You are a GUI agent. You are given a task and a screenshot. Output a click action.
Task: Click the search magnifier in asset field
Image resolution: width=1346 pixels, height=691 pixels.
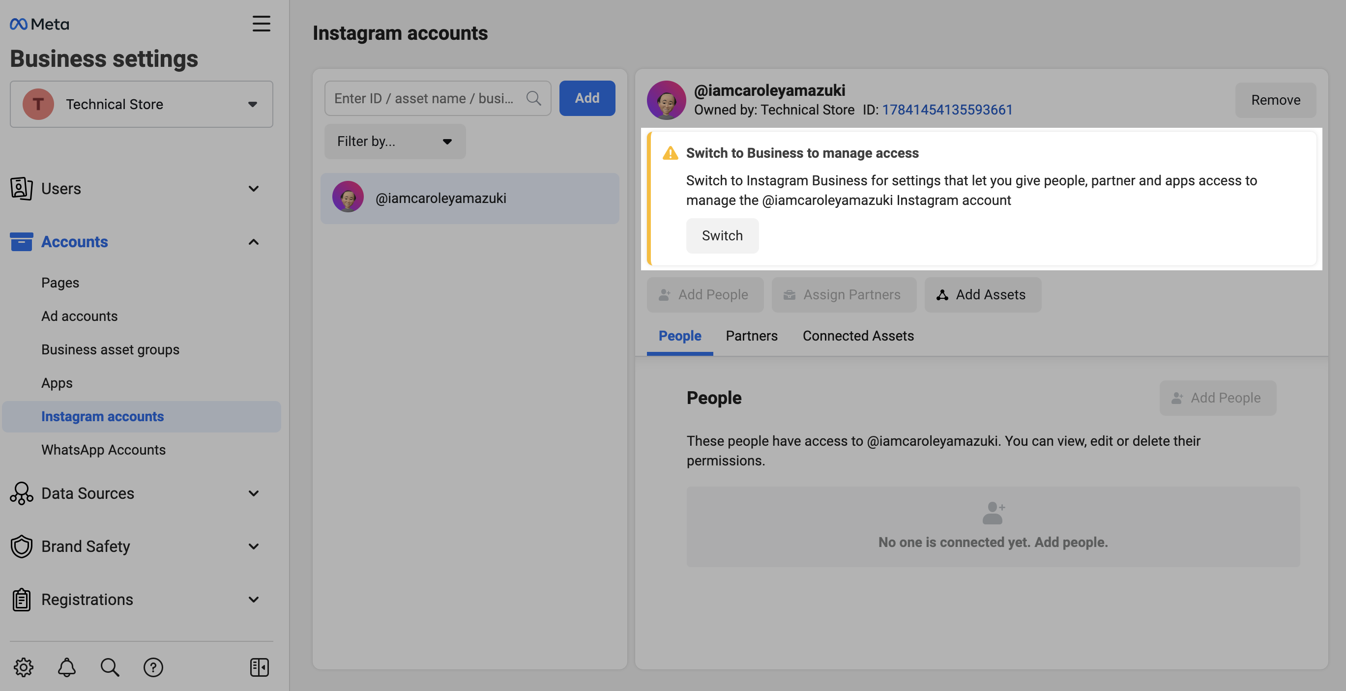(533, 98)
